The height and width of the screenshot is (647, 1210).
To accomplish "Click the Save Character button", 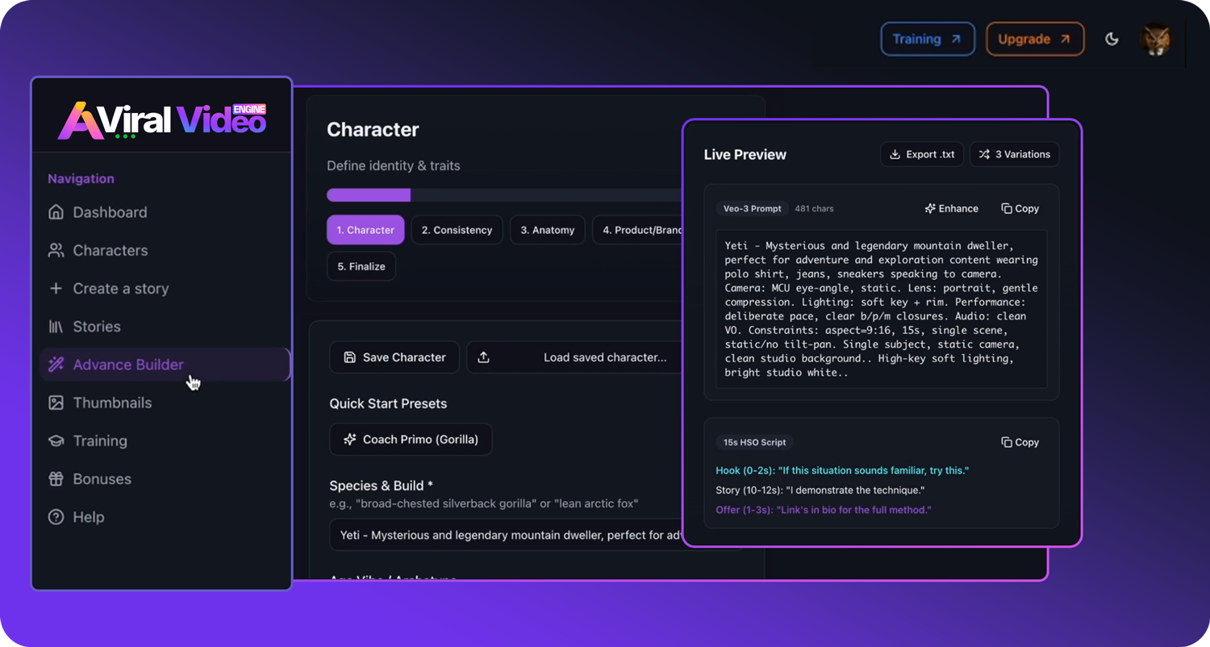I will pyautogui.click(x=394, y=357).
